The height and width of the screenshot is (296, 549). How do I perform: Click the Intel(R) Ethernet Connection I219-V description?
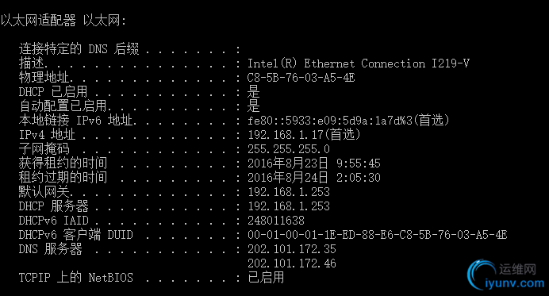pos(359,63)
